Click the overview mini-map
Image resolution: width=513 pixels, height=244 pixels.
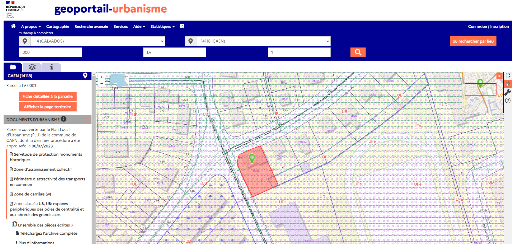pos(482,92)
